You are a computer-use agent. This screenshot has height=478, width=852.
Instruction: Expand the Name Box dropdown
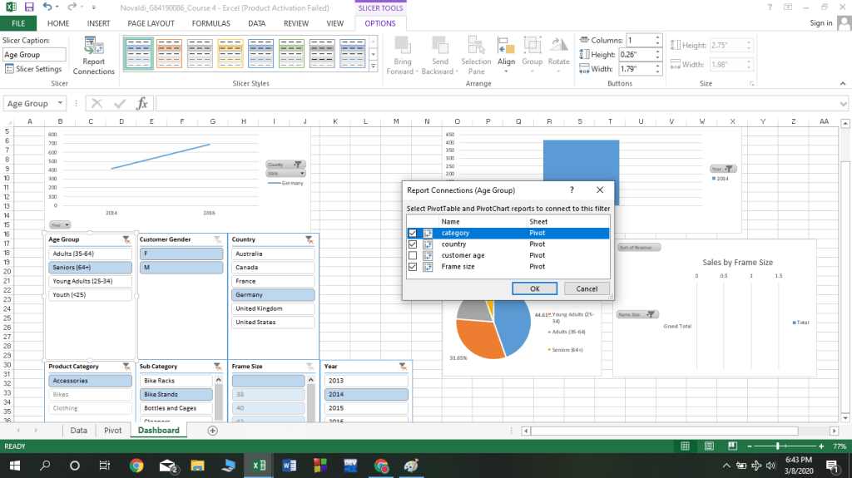[x=60, y=104]
